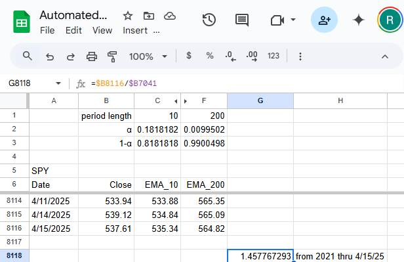Open Gemini sparkle assistant
The image size is (404, 262).
tap(359, 20)
